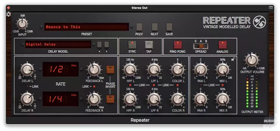Toggle the feedback LINK LED
The height and width of the screenshot is (131, 280).
click(x=94, y=86)
